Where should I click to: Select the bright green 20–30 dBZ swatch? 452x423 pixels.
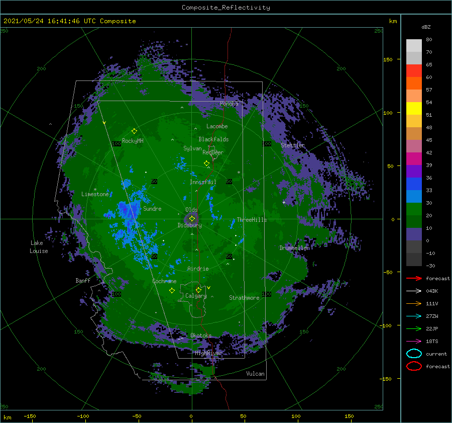tap(414, 209)
